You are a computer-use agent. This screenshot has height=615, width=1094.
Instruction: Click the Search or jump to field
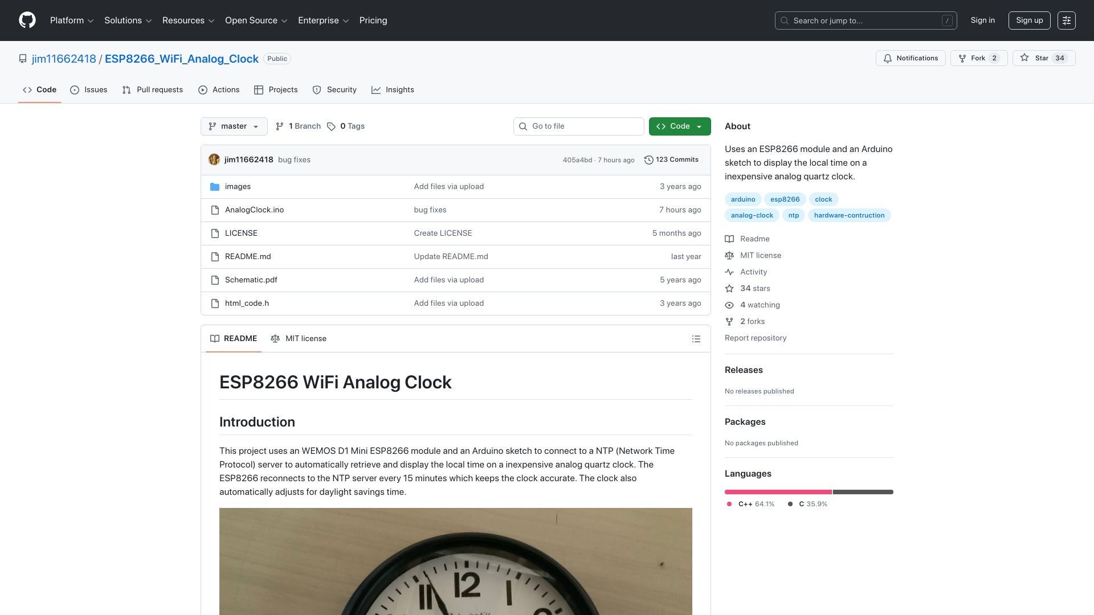[x=866, y=20]
